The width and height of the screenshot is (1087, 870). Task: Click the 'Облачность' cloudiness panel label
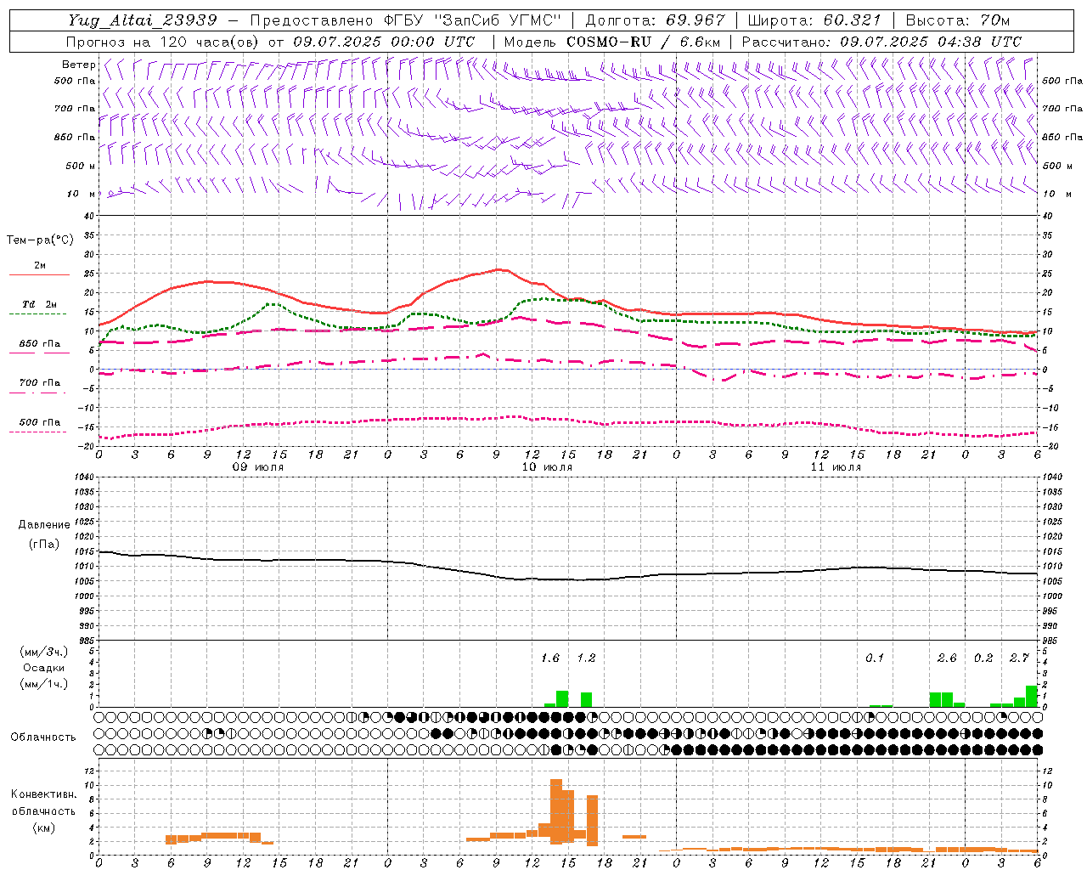point(43,737)
